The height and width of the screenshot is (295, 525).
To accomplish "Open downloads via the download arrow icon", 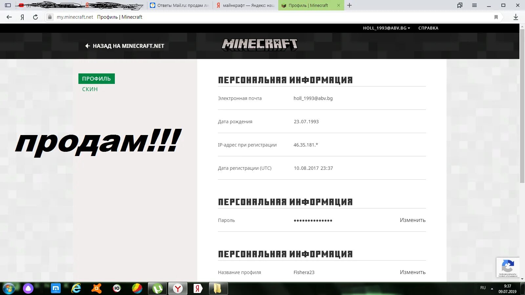I will click(x=516, y=17).
